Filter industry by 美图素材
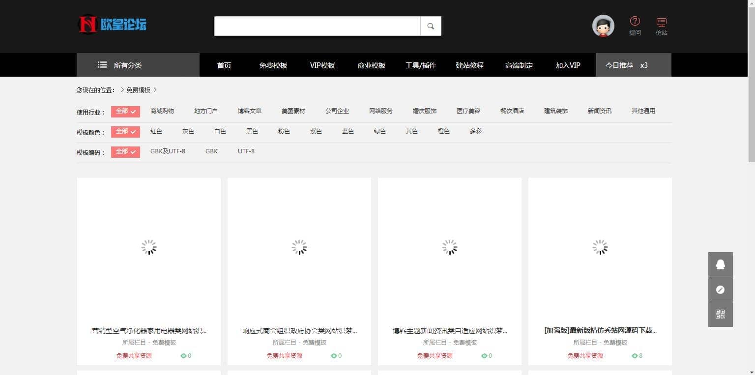This screenshot has height=375, width=755. [293, 111]
